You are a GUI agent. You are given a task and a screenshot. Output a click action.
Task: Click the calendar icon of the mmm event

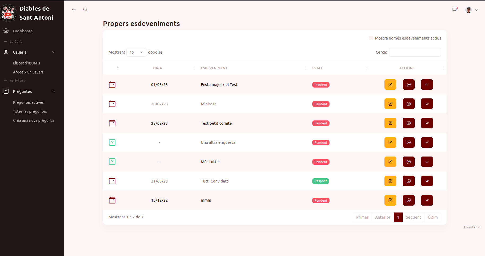tap(112, 200)
